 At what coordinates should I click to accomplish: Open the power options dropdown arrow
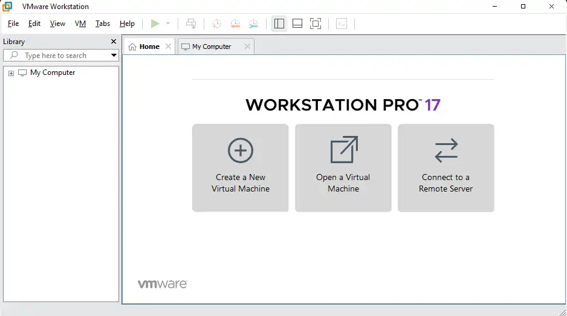(168, 24)
